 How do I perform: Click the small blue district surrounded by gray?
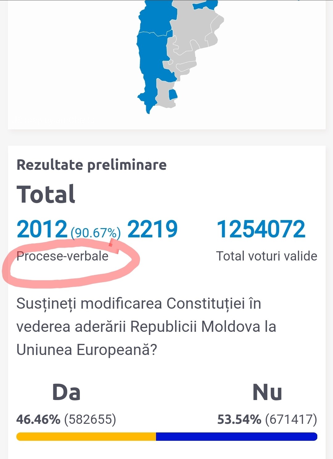coord(173,94)
